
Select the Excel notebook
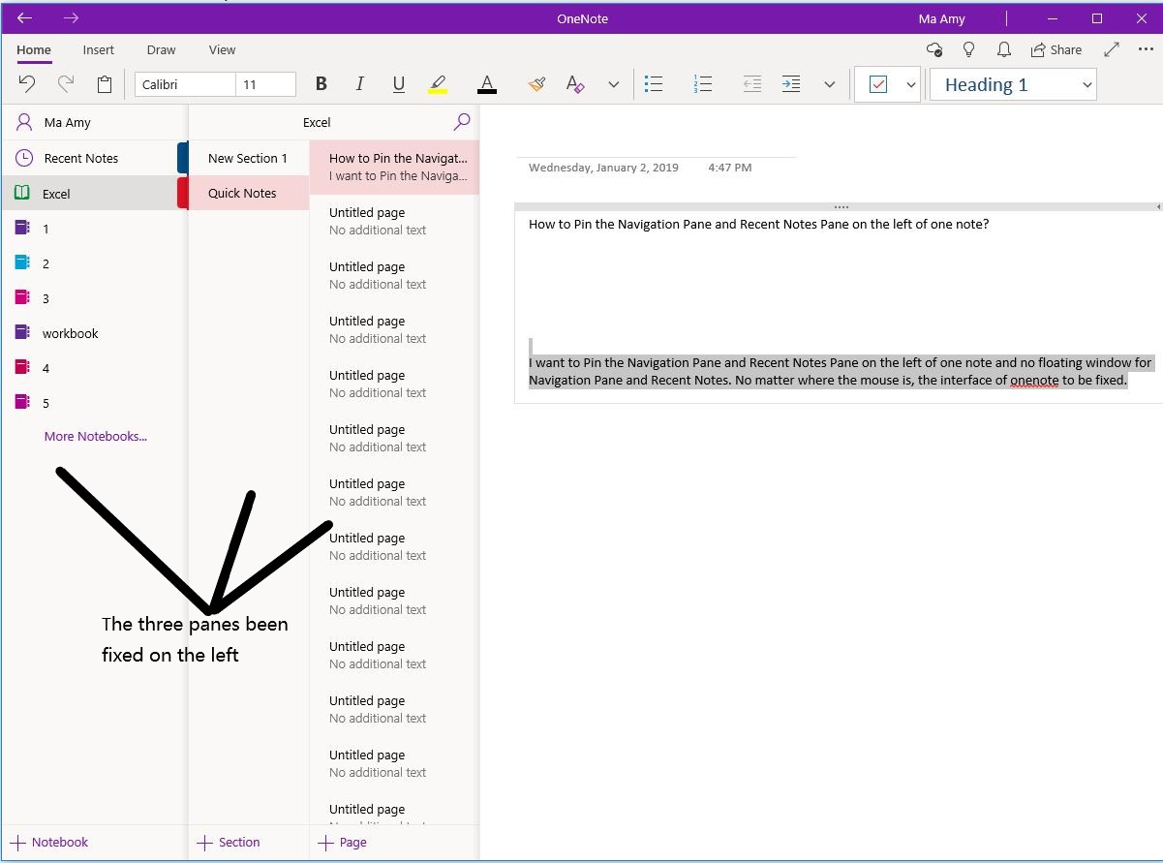pyautogui.click(x=95, y=194)
